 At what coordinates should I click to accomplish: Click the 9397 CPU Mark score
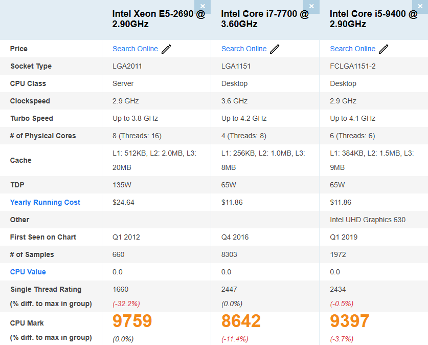pyautogui.click(x=349, y=321)
